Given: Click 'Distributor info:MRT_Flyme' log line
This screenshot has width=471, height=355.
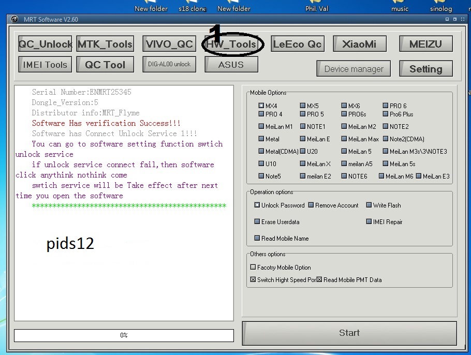Looking at the screenshot, I should click(x=85, y=113).
